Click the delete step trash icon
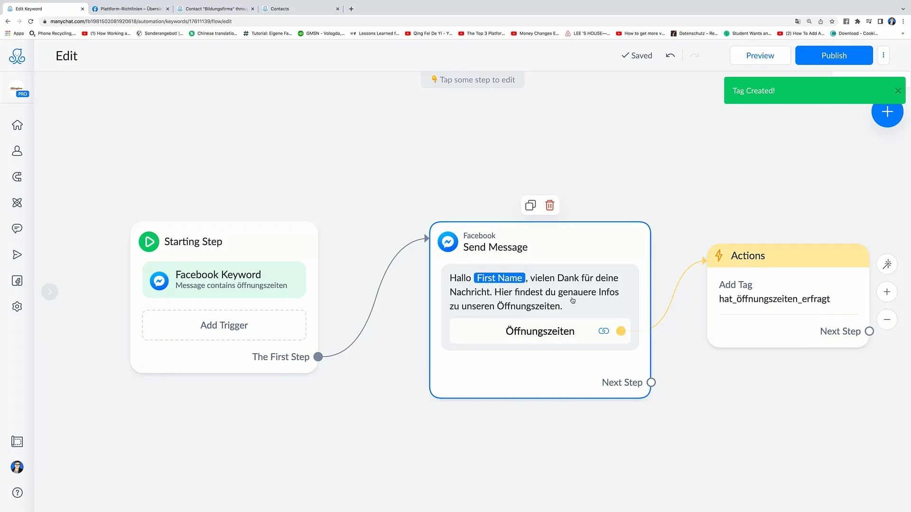Image resolution: width=911 pixels, height=512 pixels. point(550,205)
